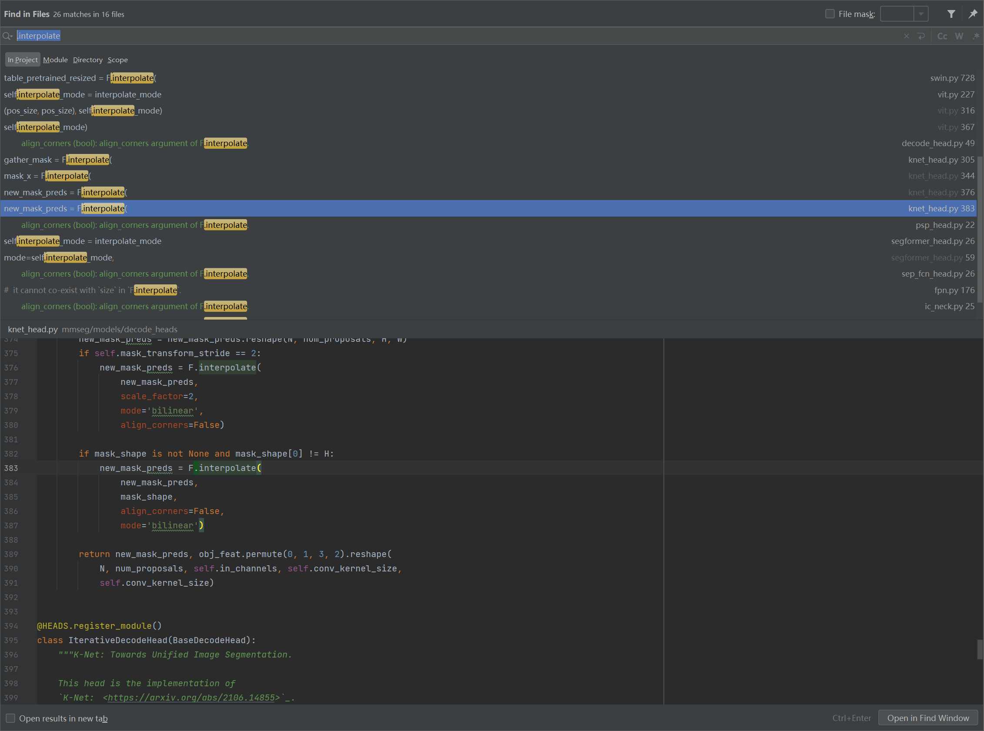
Task: Select the Scope tab
Action: 117,60
